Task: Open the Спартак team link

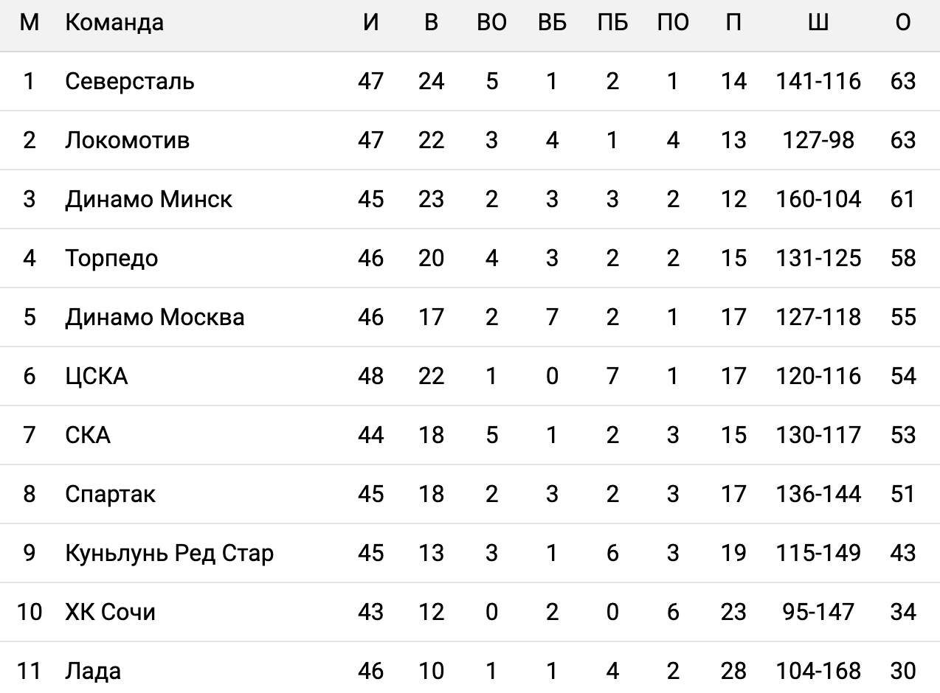Action: point(110,494)
